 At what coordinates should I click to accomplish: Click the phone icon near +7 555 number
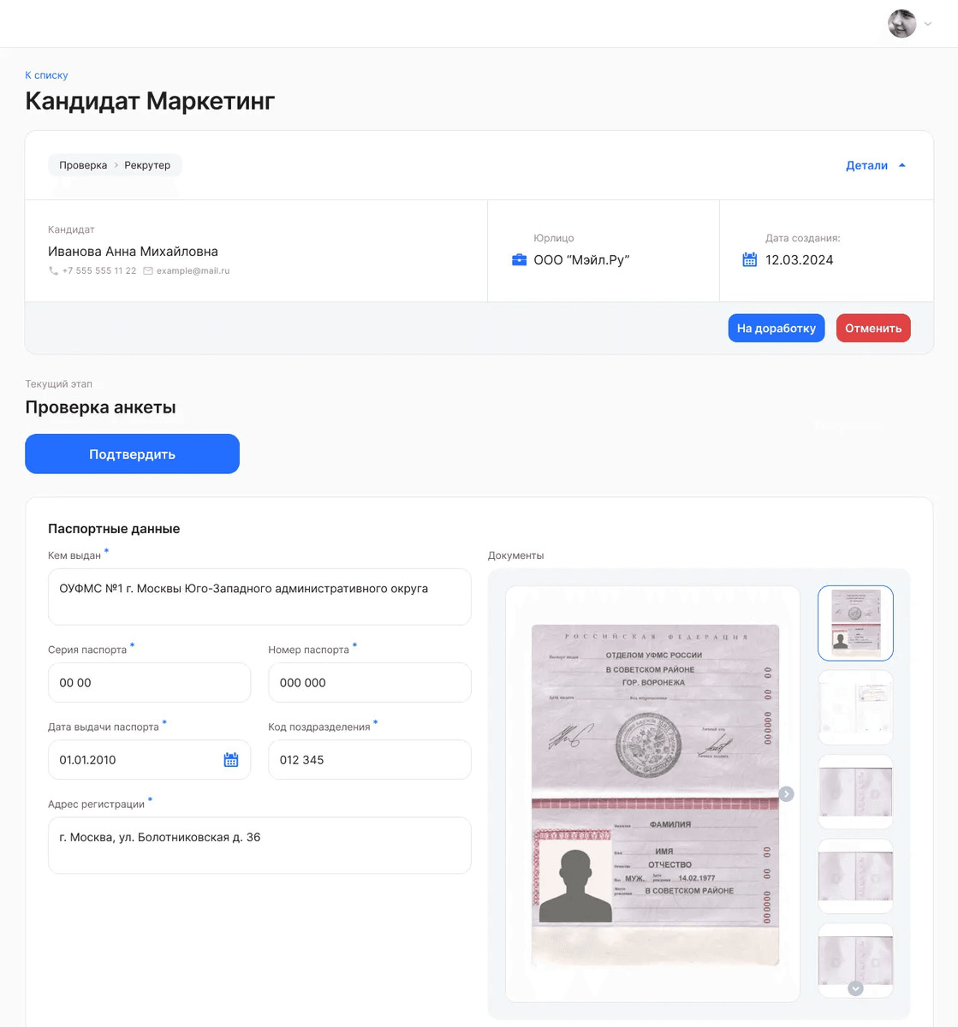tap(54, 270)
